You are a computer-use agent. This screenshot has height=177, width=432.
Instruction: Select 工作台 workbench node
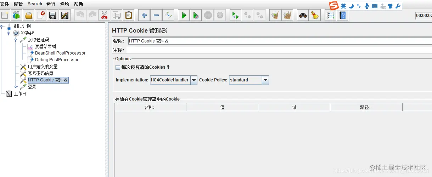coord(20,94)
